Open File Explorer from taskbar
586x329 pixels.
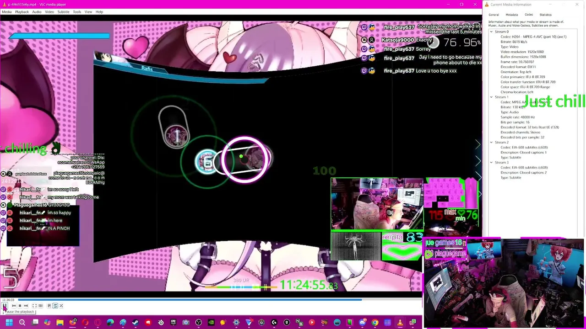60,323
